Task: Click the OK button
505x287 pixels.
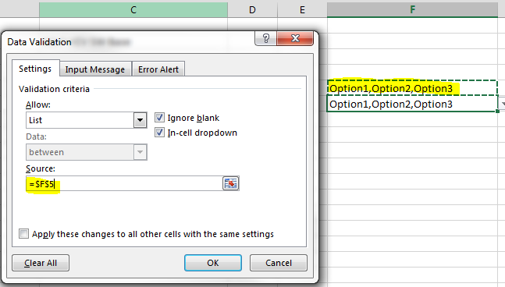Action: [213, 263]
